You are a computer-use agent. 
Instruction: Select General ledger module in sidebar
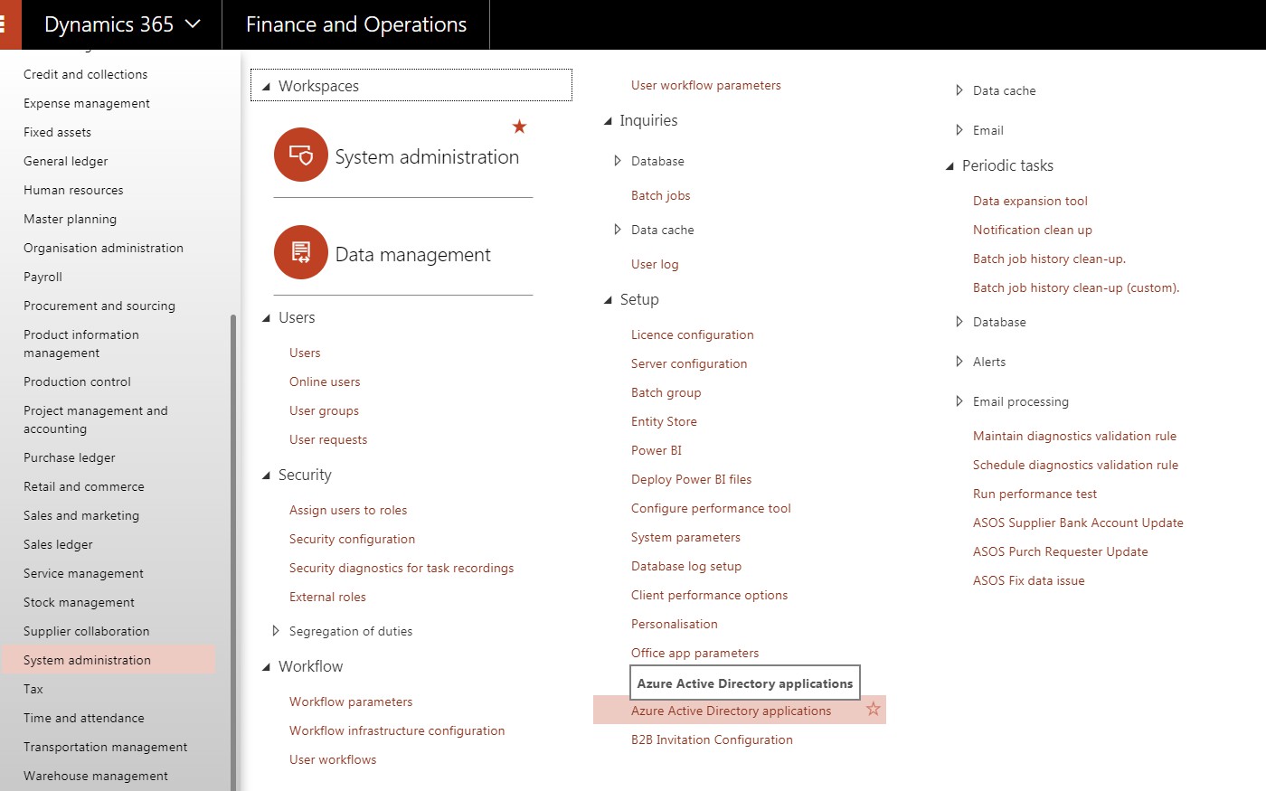click(x=65, y=161)
